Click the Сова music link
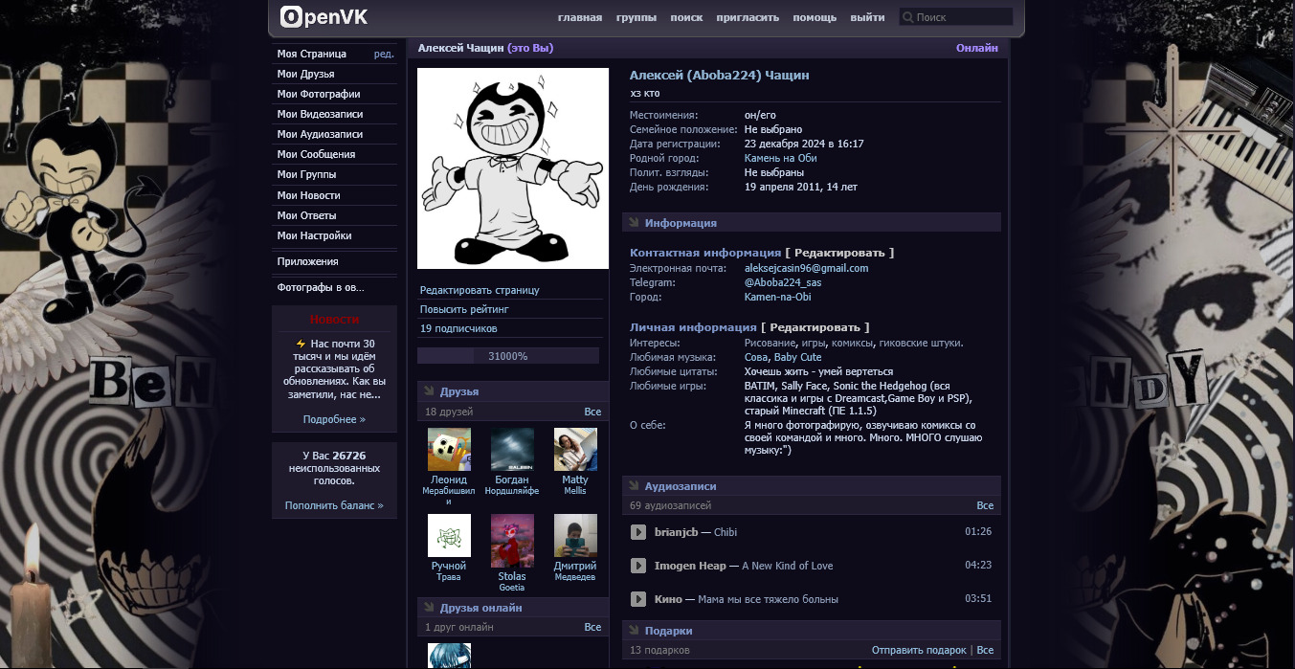The width and height of the screenshot is (1295, 669). coord(756,357)
